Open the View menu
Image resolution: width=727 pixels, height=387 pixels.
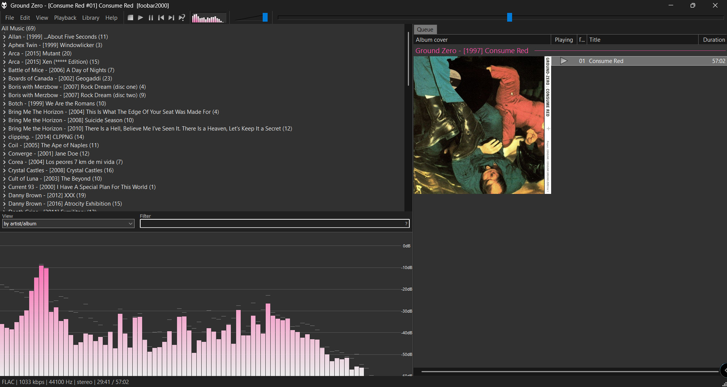[42, 18]
